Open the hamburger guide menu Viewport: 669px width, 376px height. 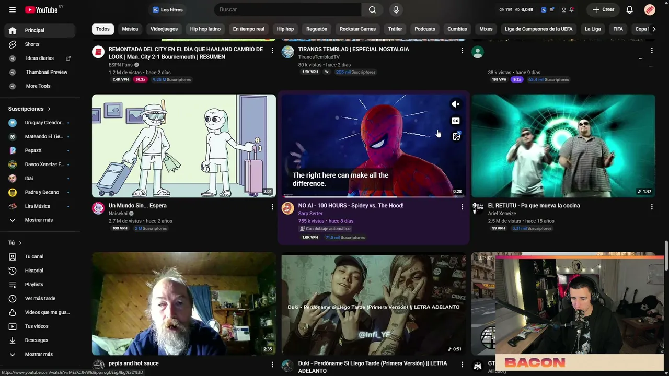[13, 10]
